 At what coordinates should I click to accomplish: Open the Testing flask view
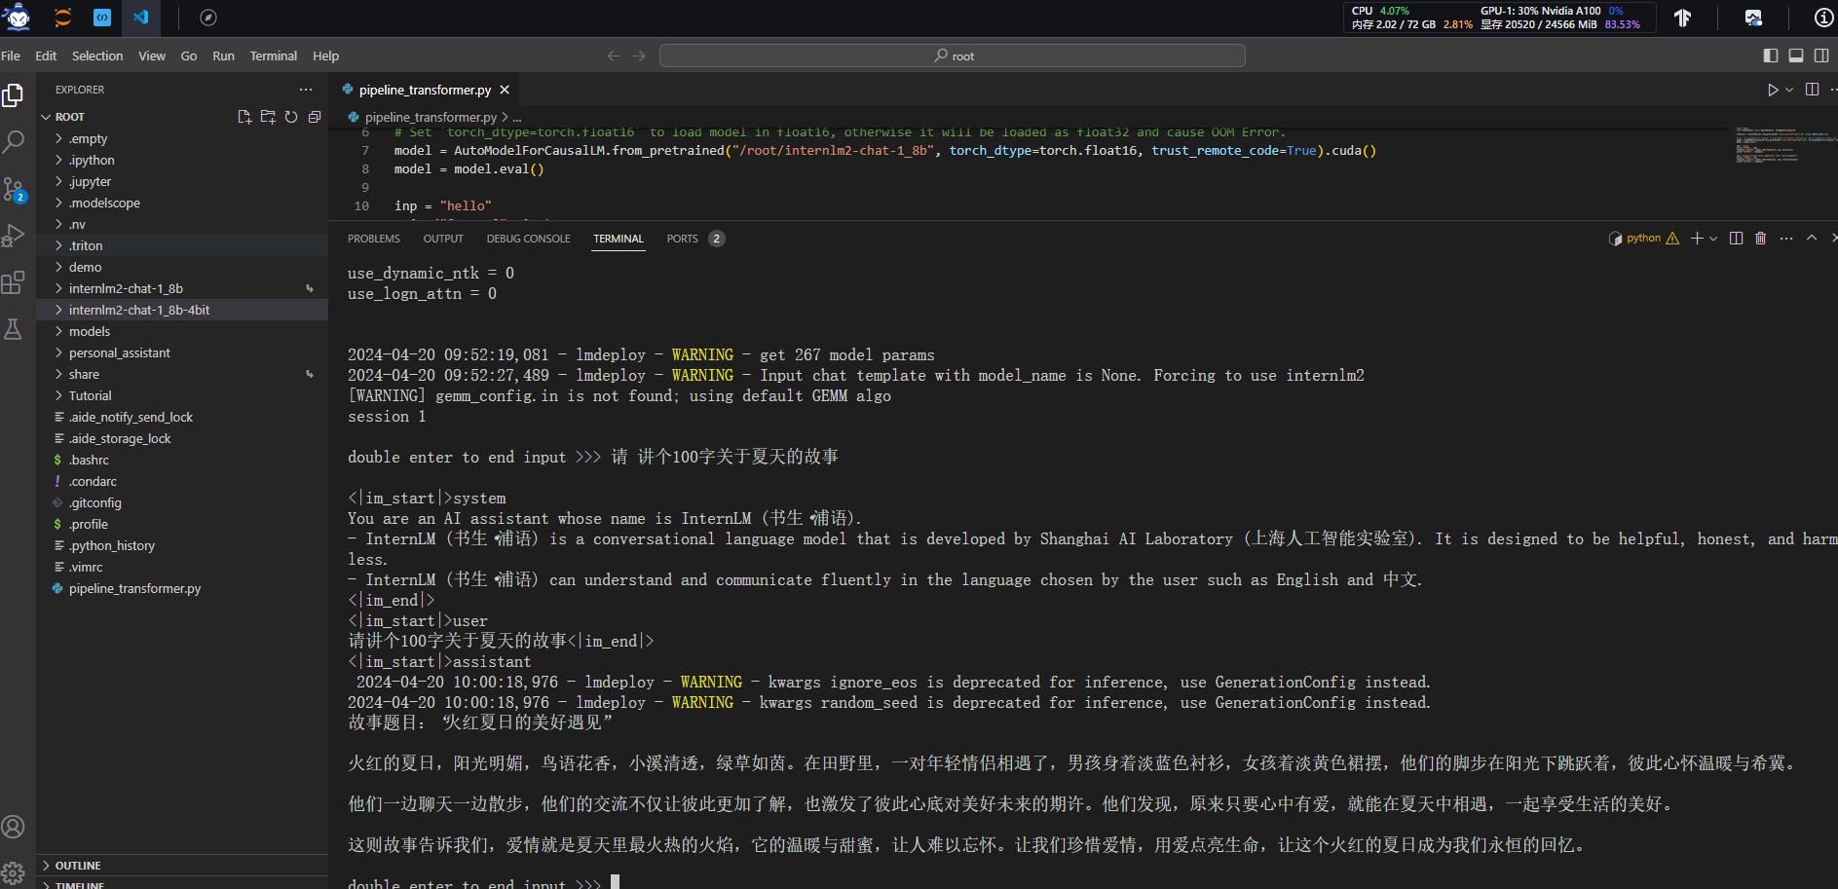[14, 329]
